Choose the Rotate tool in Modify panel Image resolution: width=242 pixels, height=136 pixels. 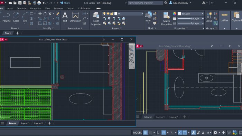coord(45,14)
